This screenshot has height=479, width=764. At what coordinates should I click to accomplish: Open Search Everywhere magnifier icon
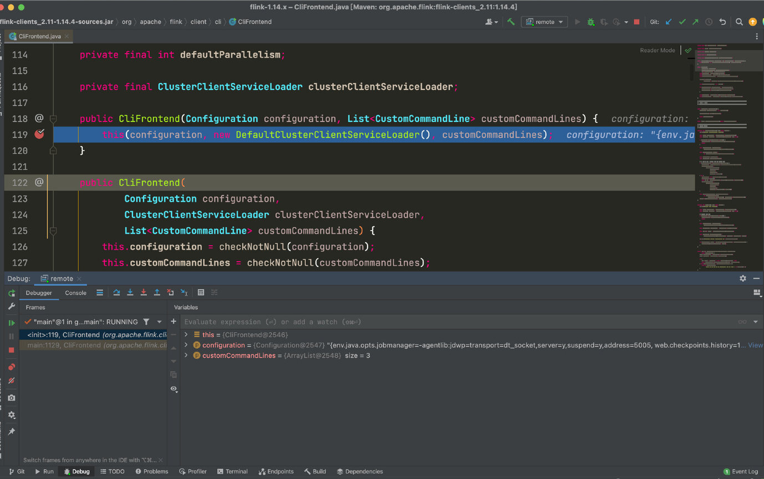coord(739,22)
